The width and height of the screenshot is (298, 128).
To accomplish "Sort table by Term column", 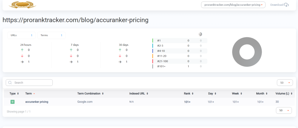I will 30,93.
